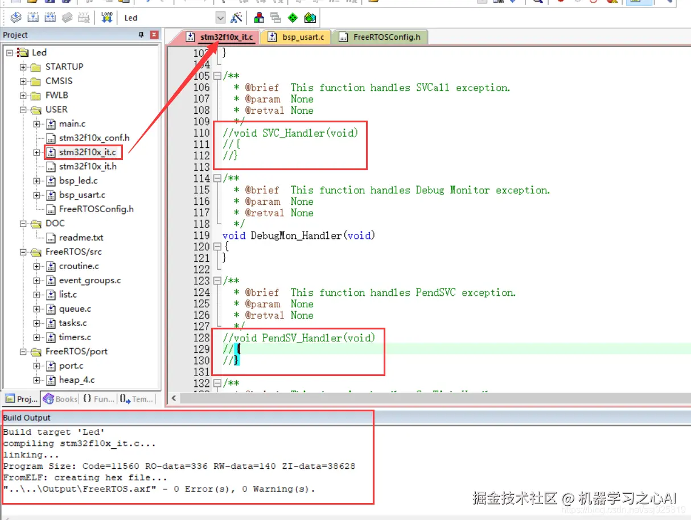Collapse the USER folder

(x=23, y=109)
